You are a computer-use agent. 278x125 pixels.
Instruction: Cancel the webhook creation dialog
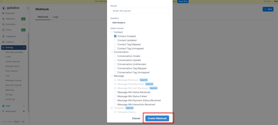pos(136,118)
